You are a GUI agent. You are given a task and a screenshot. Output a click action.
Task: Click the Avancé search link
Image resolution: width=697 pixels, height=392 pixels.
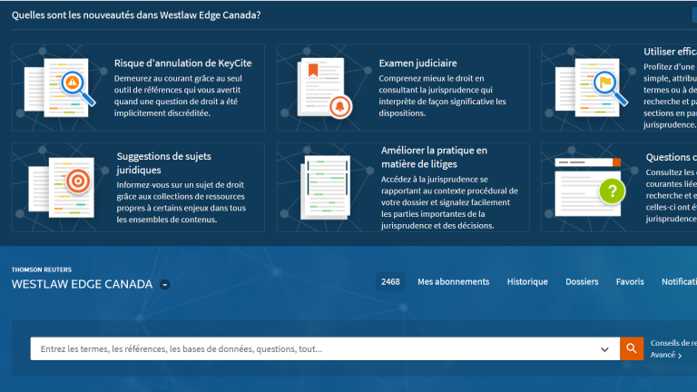pyautogui.click(x=666, y=355)
